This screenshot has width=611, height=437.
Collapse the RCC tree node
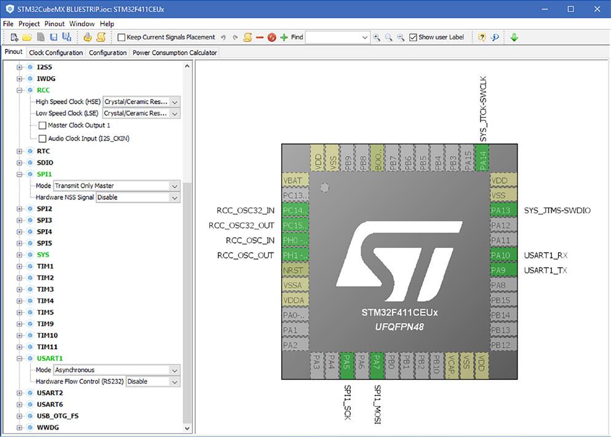tap(19, 90)
